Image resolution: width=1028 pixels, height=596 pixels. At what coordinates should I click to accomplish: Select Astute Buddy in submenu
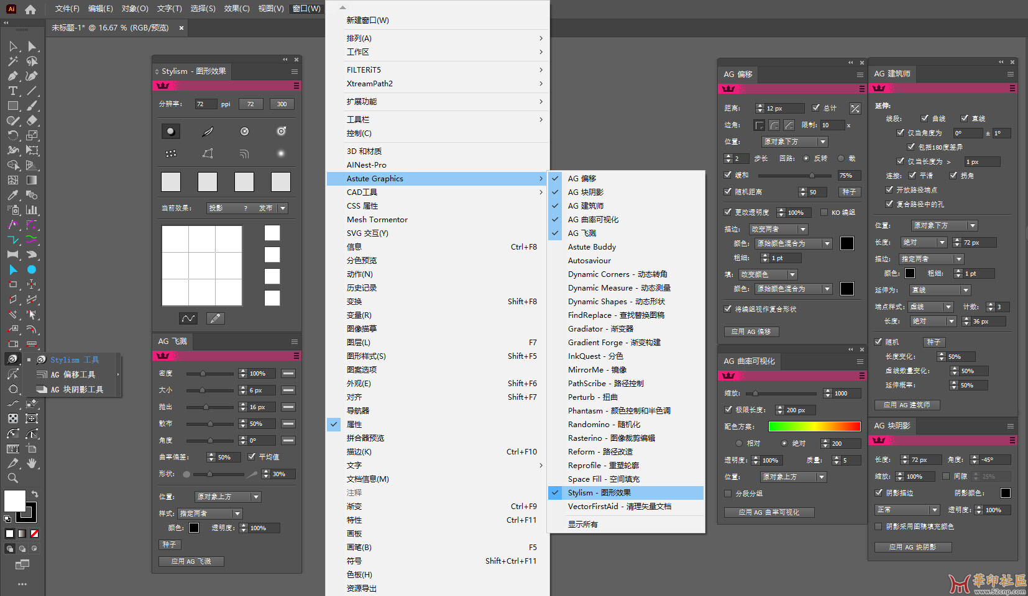(626, 246)
